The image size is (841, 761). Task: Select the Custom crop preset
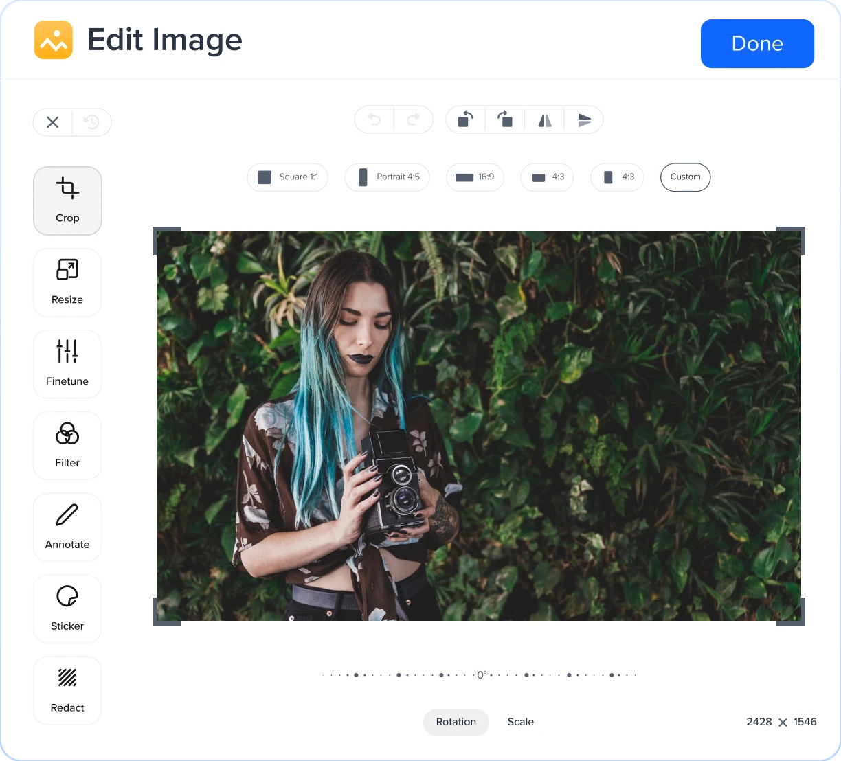(x=686, y=177)
